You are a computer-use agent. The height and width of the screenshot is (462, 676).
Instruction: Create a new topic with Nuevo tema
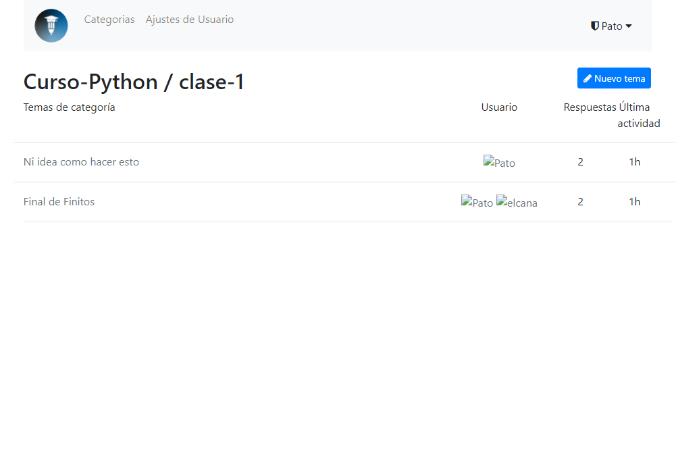[x=614, y=78]
